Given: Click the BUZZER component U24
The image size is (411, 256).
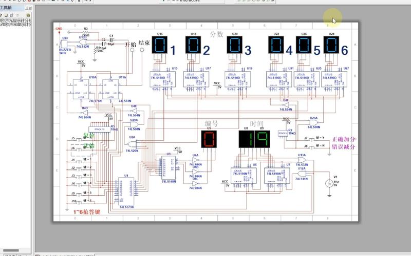Looking at the screenshot, I should [64, 45].
